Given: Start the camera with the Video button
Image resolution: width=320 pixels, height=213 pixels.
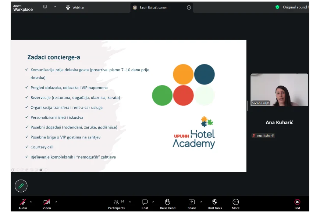Looking at the screenshot, I should 47,204.
